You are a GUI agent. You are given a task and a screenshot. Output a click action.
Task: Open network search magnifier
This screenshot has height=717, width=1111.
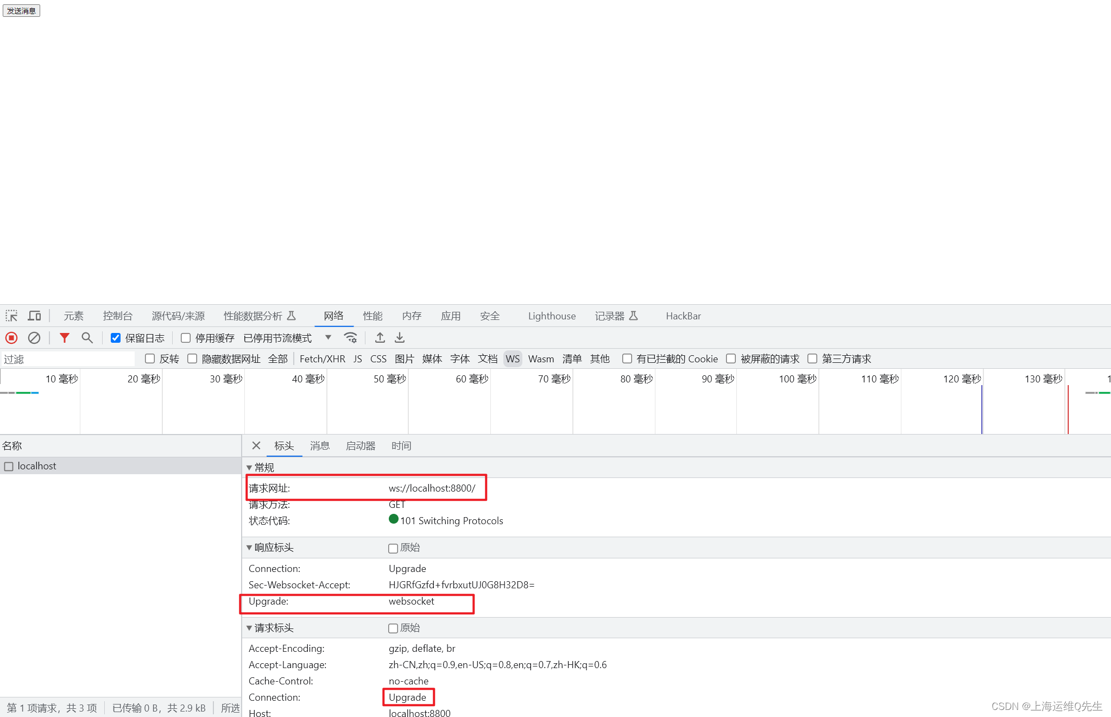(87, 338)
